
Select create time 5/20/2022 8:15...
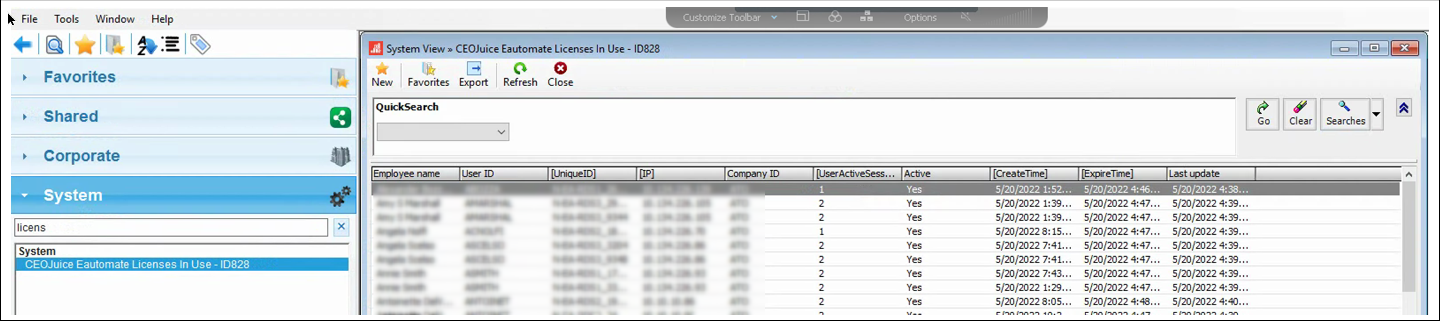(x=1033, y=231)
